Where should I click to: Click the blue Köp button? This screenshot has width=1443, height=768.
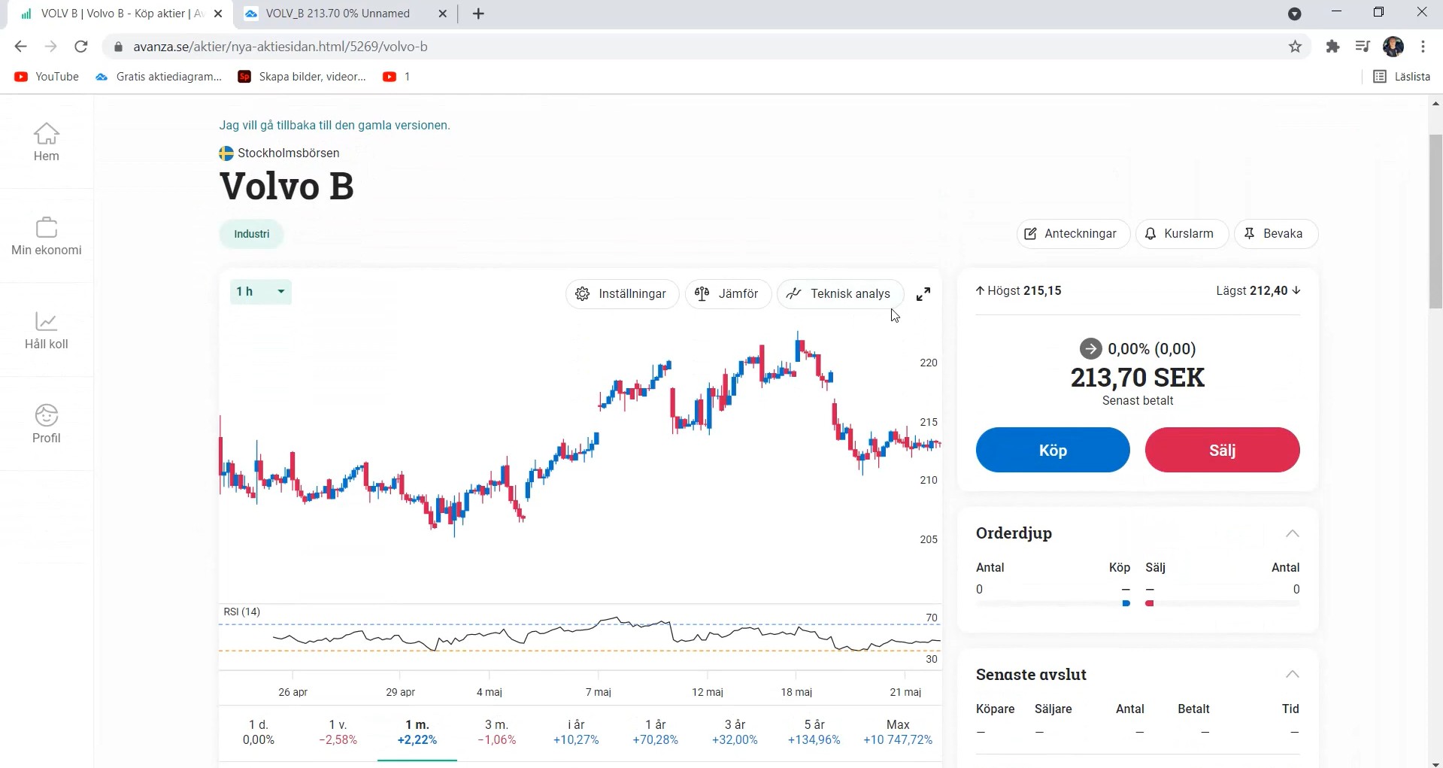1052,450
